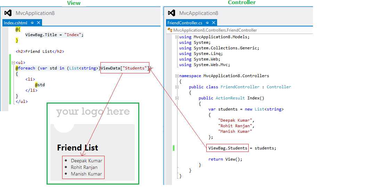The width and height of the screenshot is (388, 187).
Task: Pin the FriendController.cs tab
Action: click(x=207, y=23)
